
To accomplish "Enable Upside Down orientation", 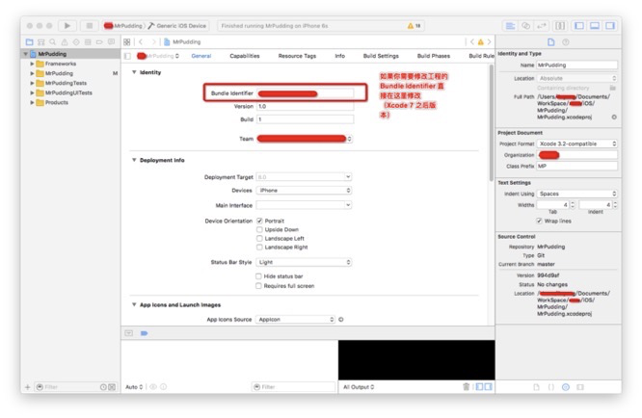I will 259,229.
